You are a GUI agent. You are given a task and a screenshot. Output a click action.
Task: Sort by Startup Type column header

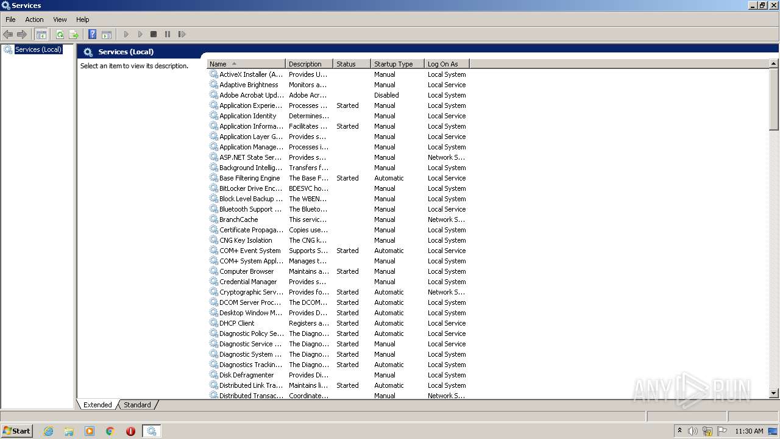(397, 64)
